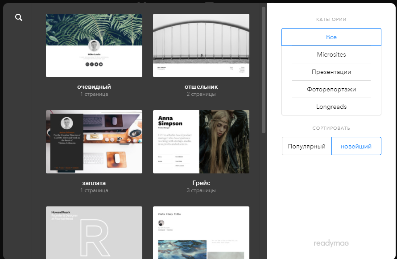Sort templates by новейший
397x259 pixels.
point(356,146)
